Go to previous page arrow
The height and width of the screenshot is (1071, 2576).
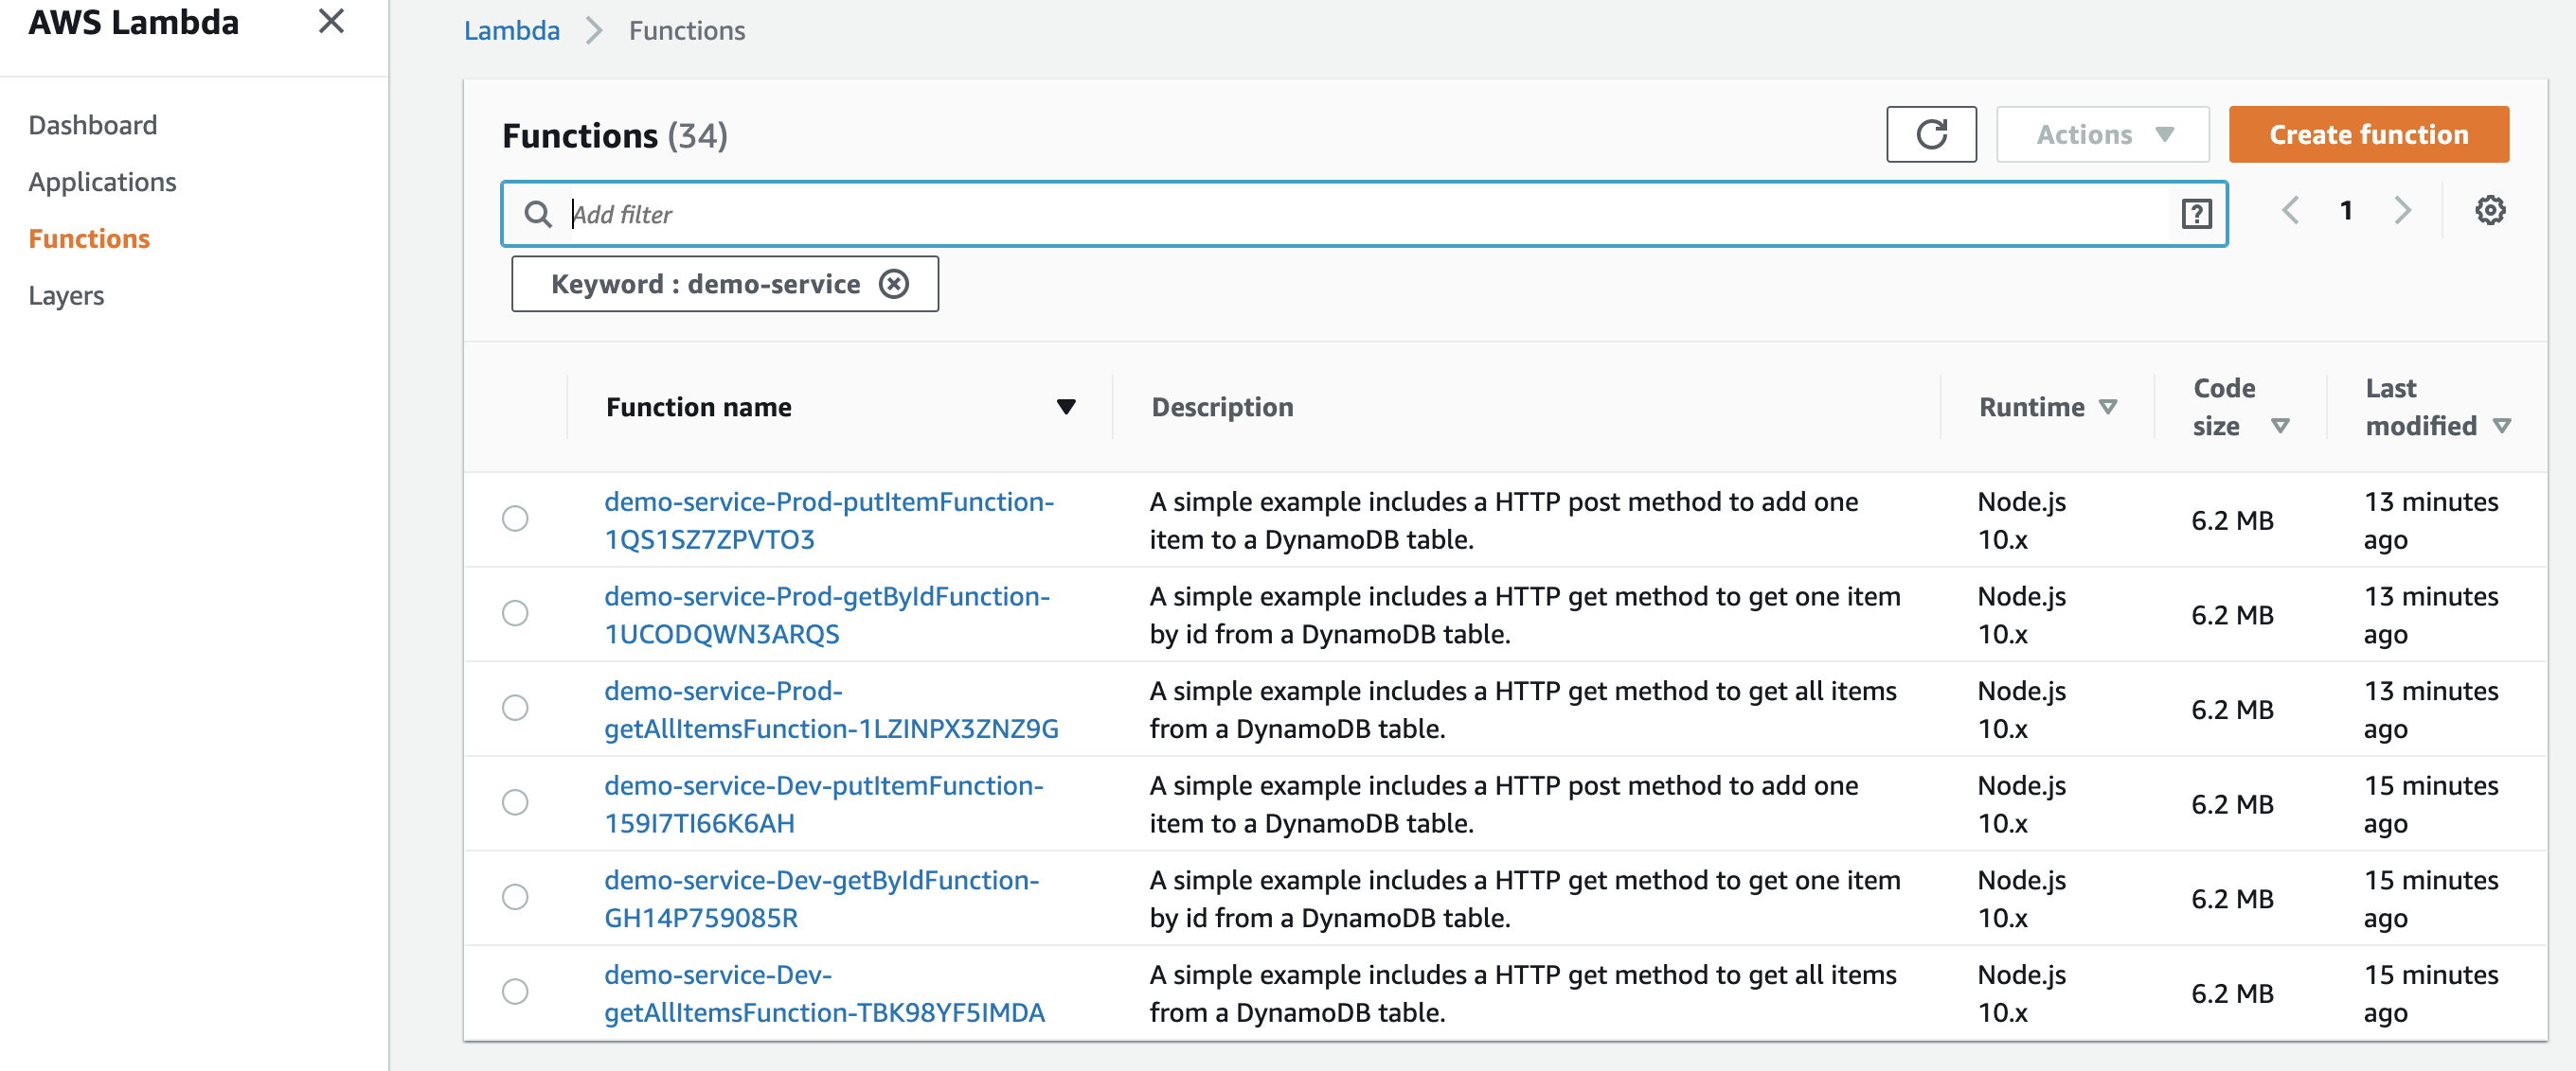pyautogui.click(x=2290, y=210)
